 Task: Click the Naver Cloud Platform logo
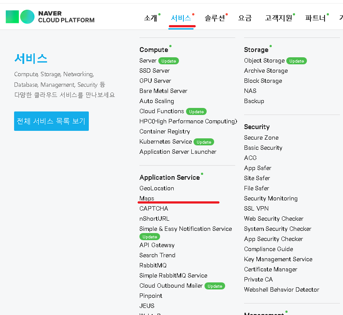[50, 17]
